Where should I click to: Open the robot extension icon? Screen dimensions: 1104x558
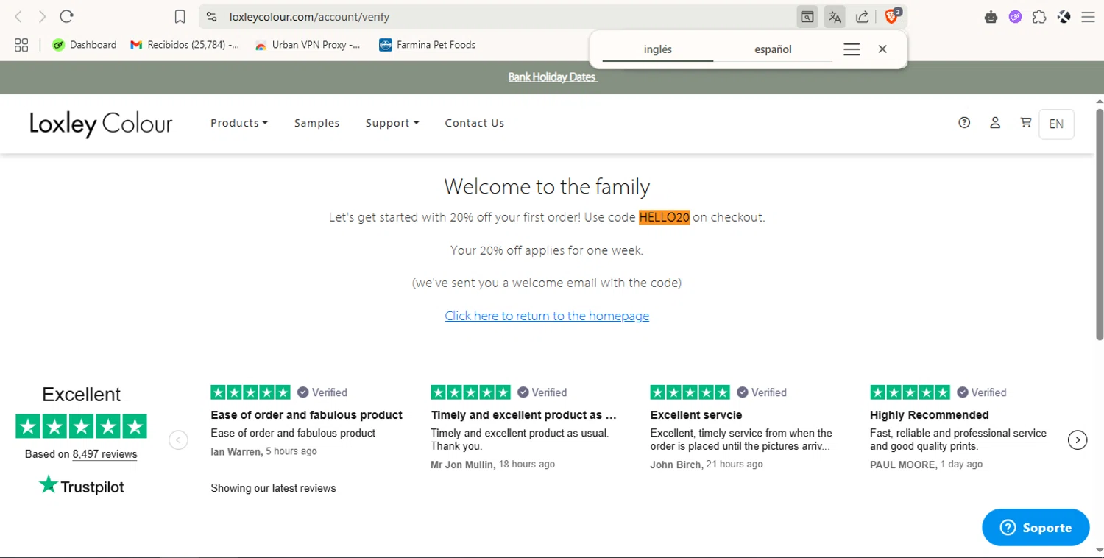click(x=991, y=16)
